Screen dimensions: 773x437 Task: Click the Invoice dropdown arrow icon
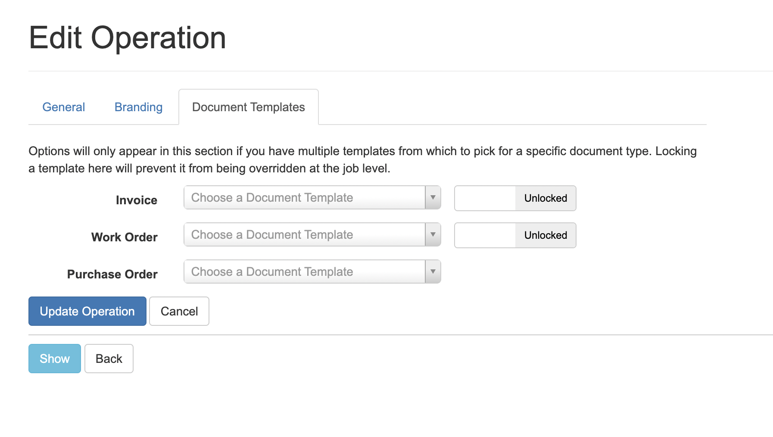[433, 197]
